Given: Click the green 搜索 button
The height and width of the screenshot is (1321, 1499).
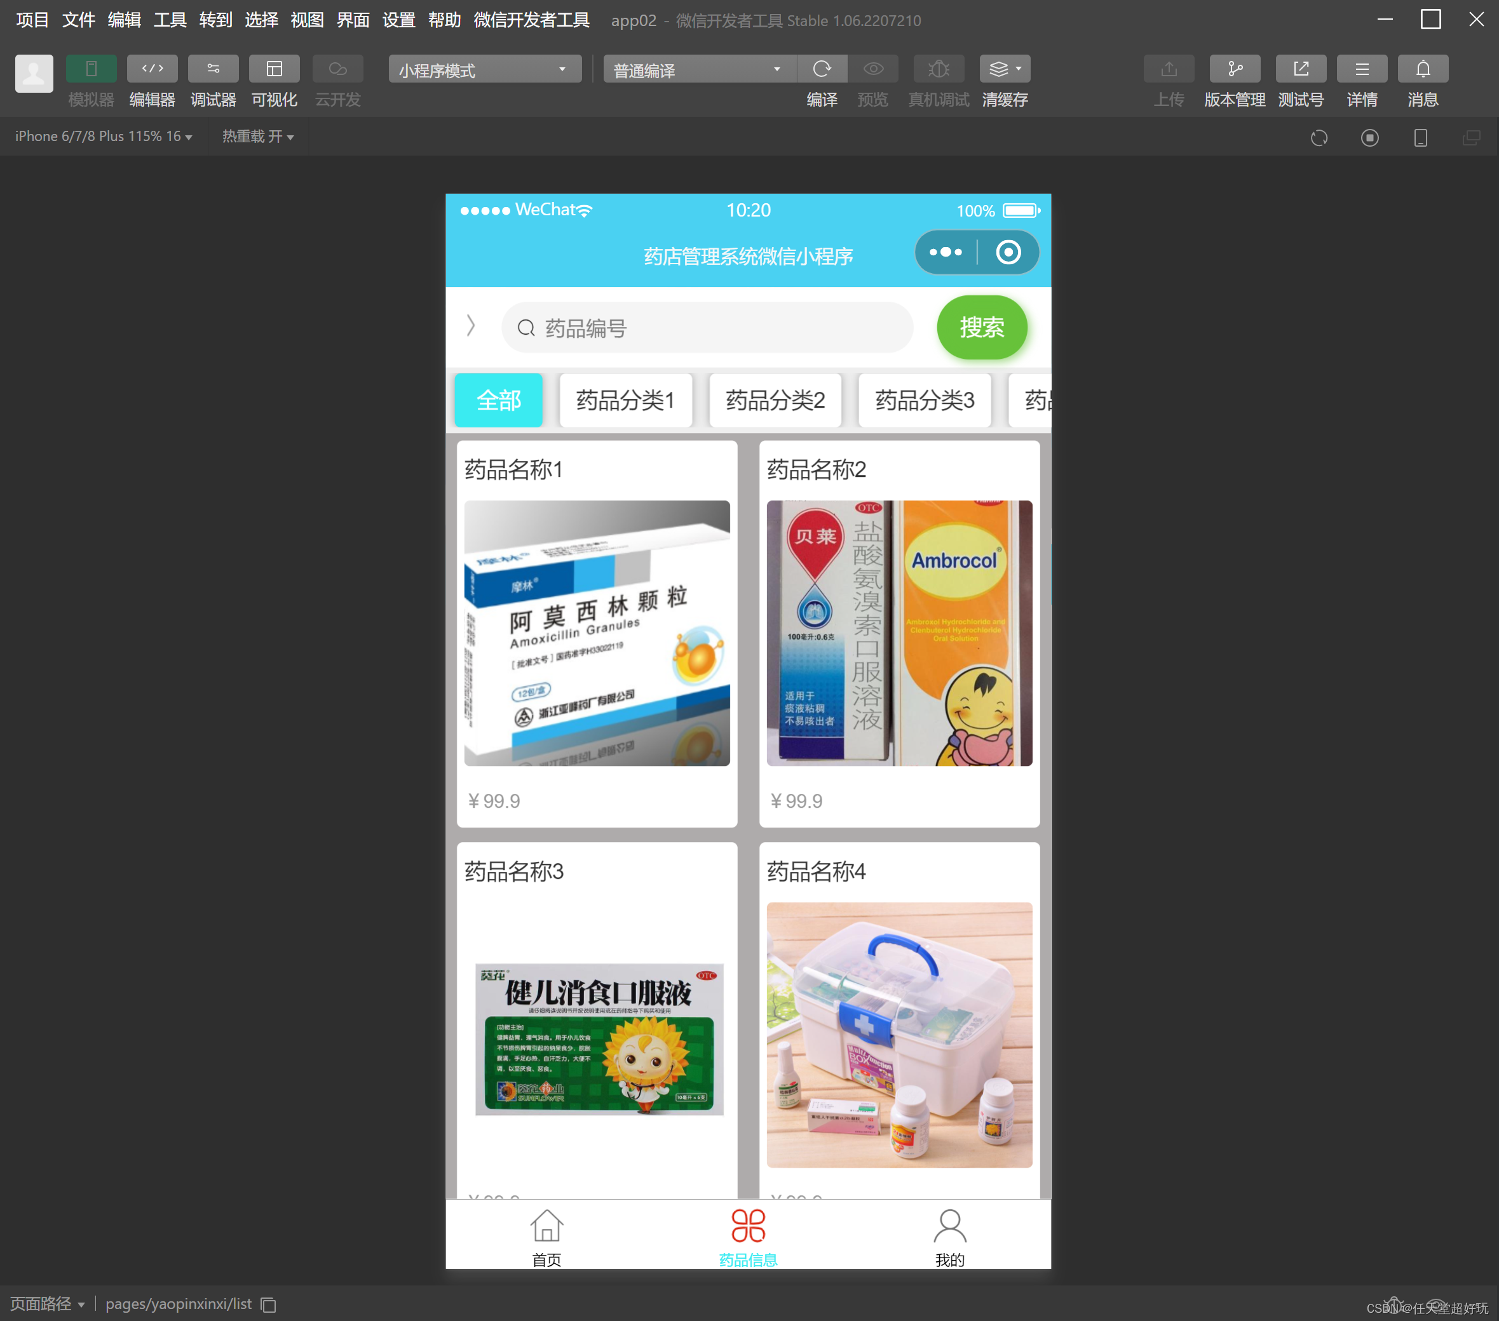Looking at the screenshot, I should 982,327.
